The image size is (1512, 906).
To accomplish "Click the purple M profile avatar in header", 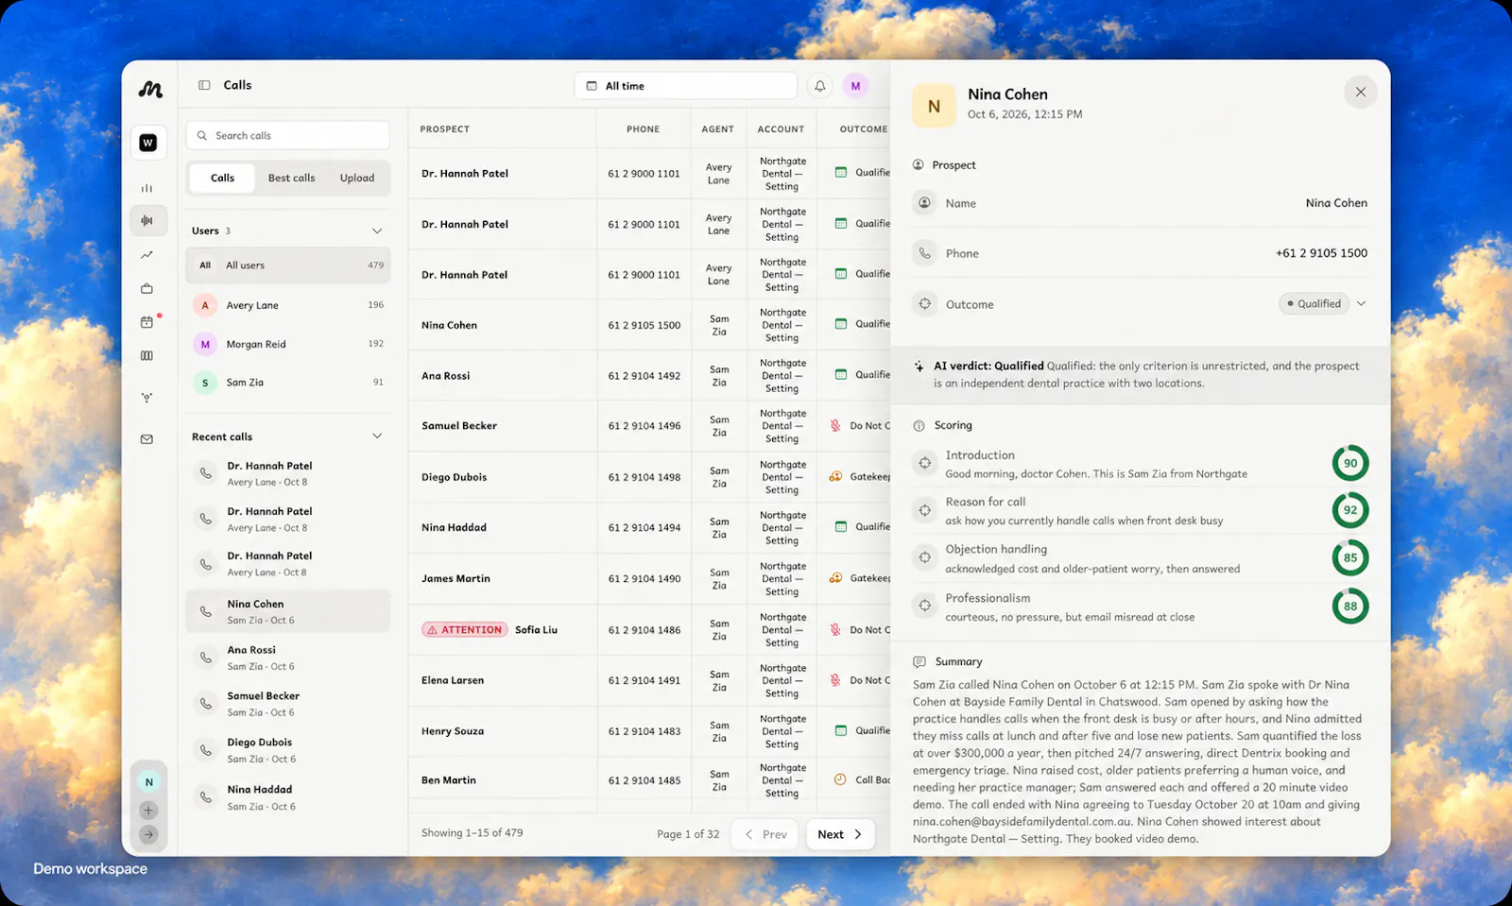I will tap(855, 86).
